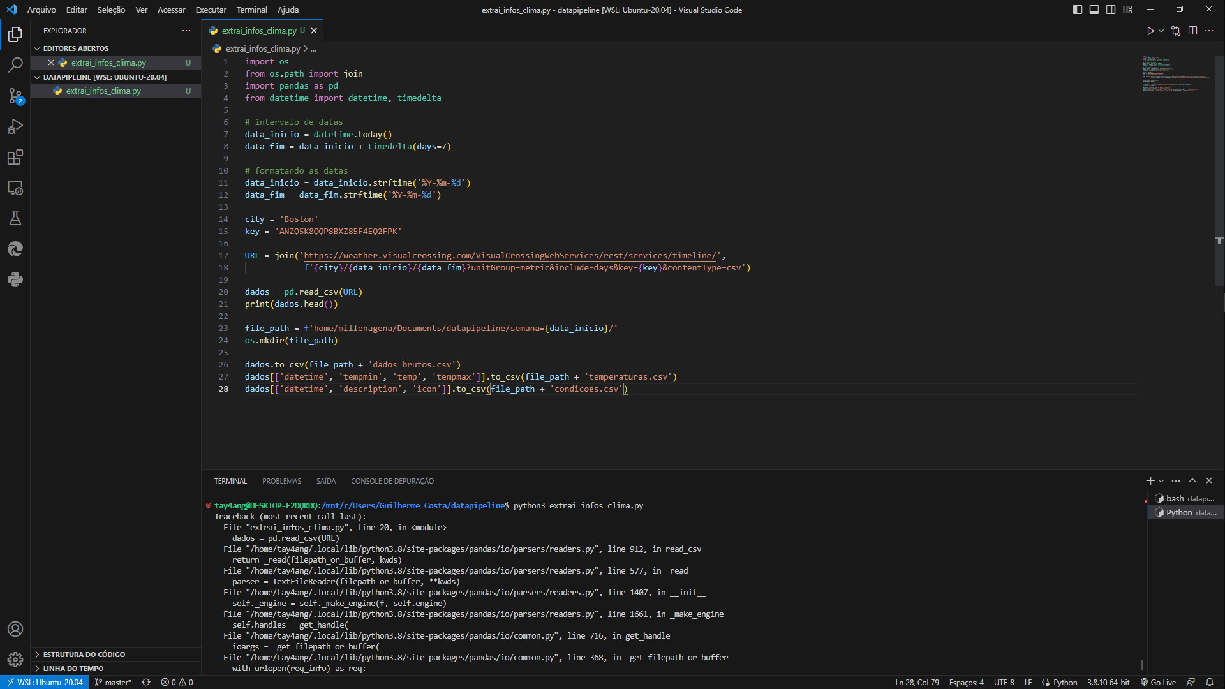This screenshot has height=689, width=1225.
Task: Click WSL: Ubuntu-20.04 remote indicator
Action: [45, 683]
